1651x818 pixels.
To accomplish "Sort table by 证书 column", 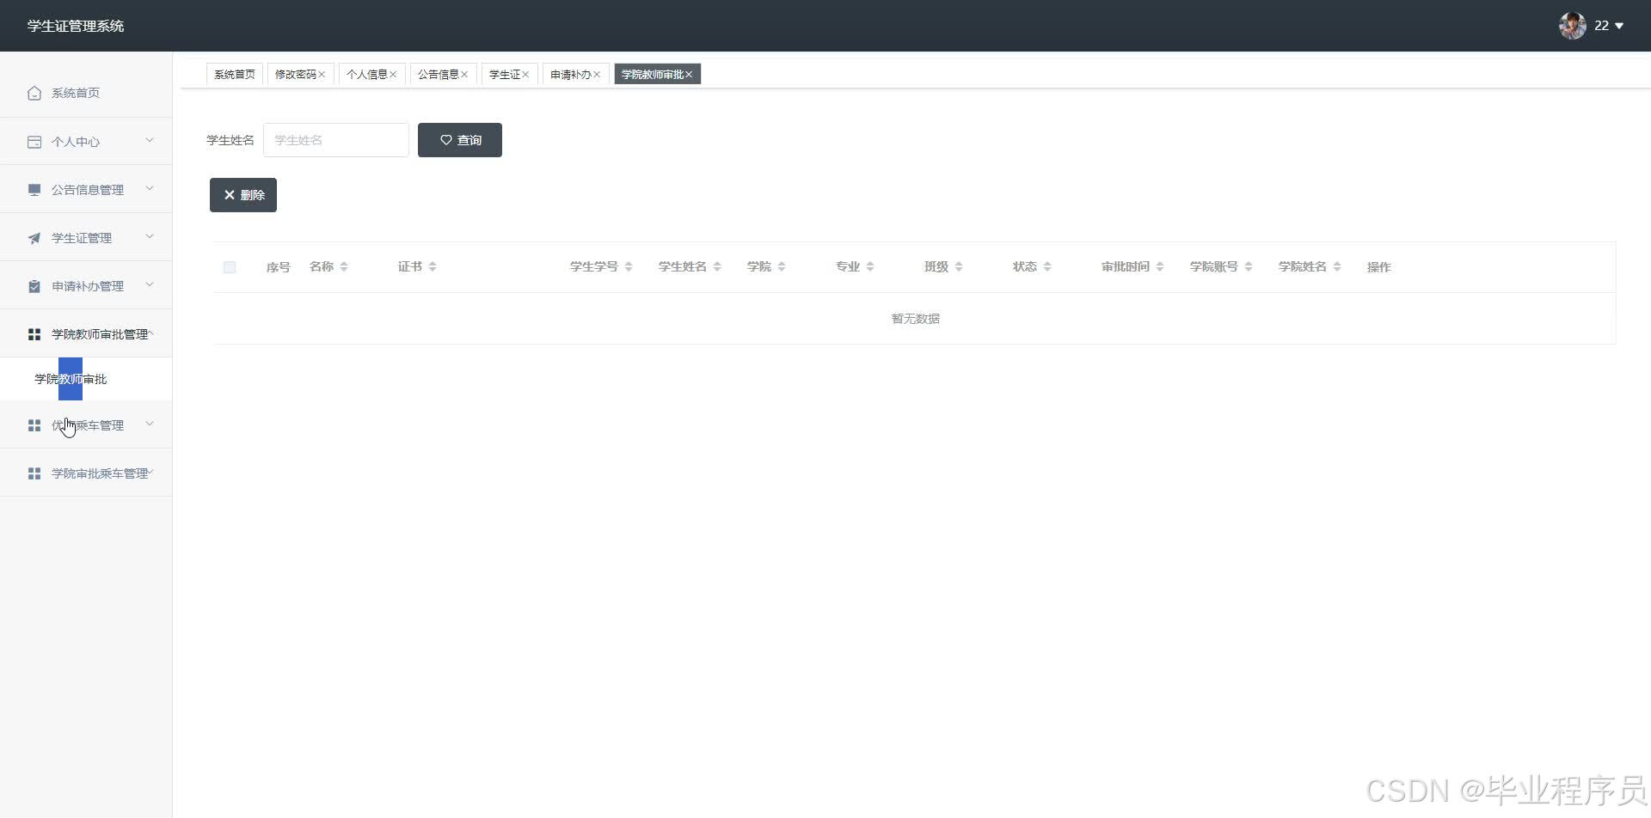I will coord(433,267).
